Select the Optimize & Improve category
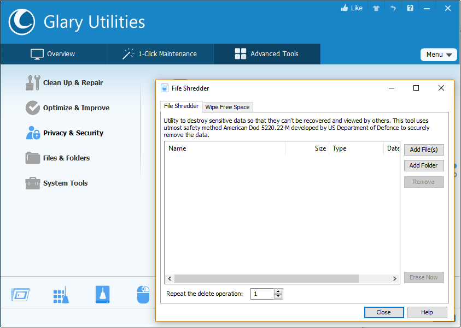The image size is (461, 328). 68,108
